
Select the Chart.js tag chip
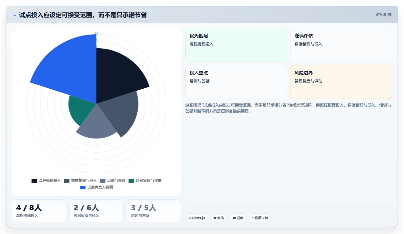pyautogui.click(x=197, y=218)
